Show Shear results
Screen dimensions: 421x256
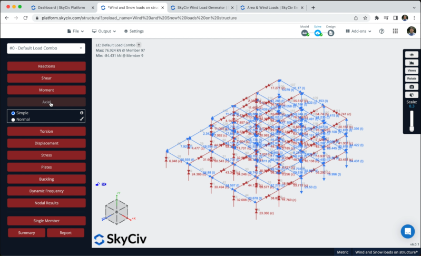coord(46,78)
